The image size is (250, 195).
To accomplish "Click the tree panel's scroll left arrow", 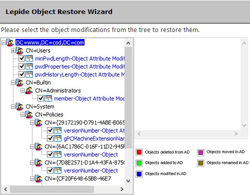I will (5, 189).
